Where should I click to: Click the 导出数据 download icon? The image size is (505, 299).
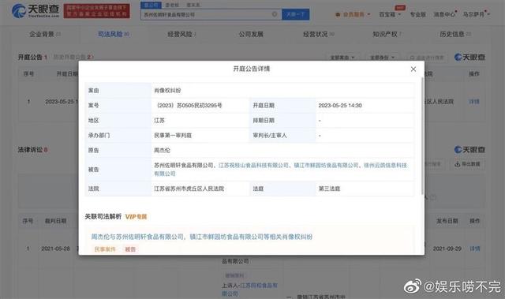(x=458, y=164)
